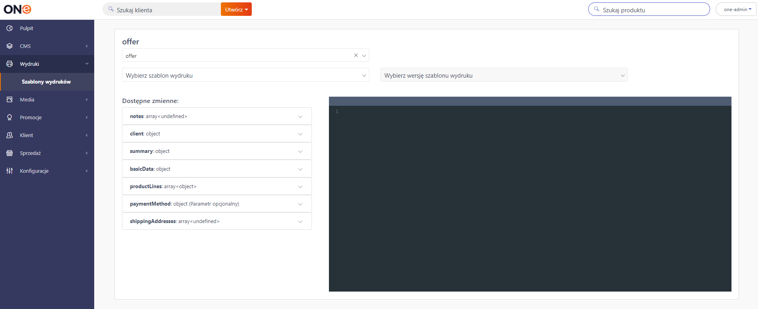
Task: Open the Konfiguracje menu label
Action: click(34, 171)
